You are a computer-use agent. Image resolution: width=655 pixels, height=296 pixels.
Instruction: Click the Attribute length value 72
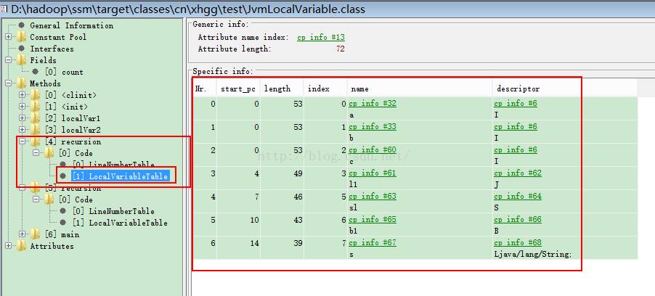point(340,49)
